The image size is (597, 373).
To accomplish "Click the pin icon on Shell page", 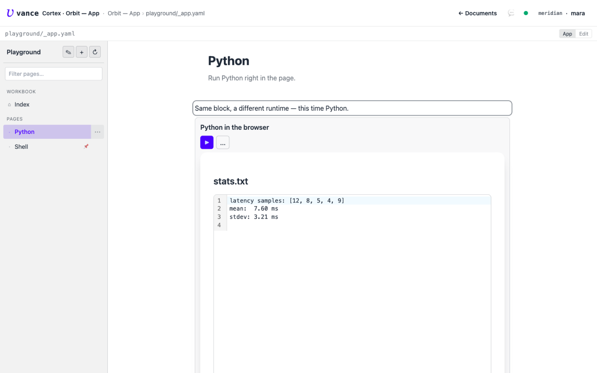I will click(x=86, y=147).
